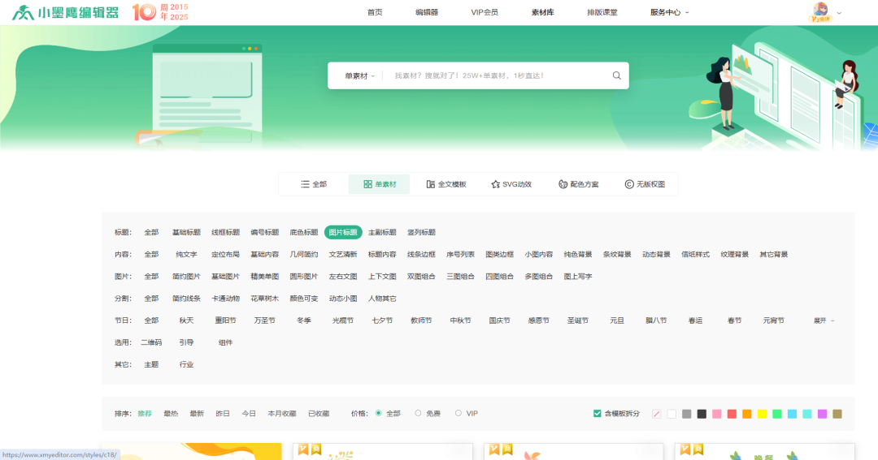Viewport: 878px width, 460px height.
Task: Select the 纯文字 content filter
Action: [x=186, y=254]
